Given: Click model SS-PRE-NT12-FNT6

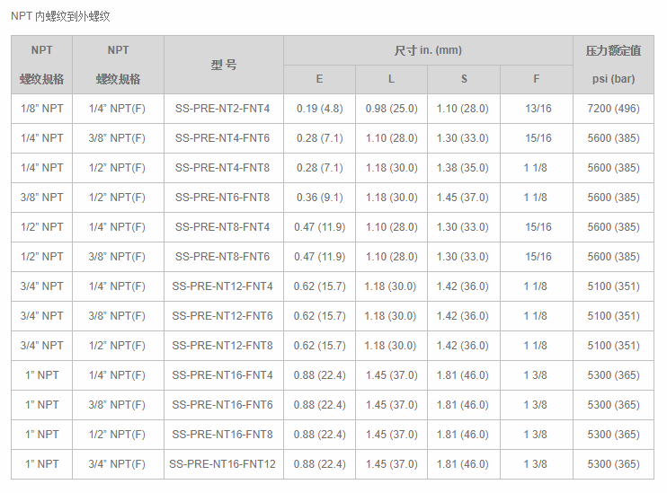Looking at the screenshot, I should pos(223,316).
